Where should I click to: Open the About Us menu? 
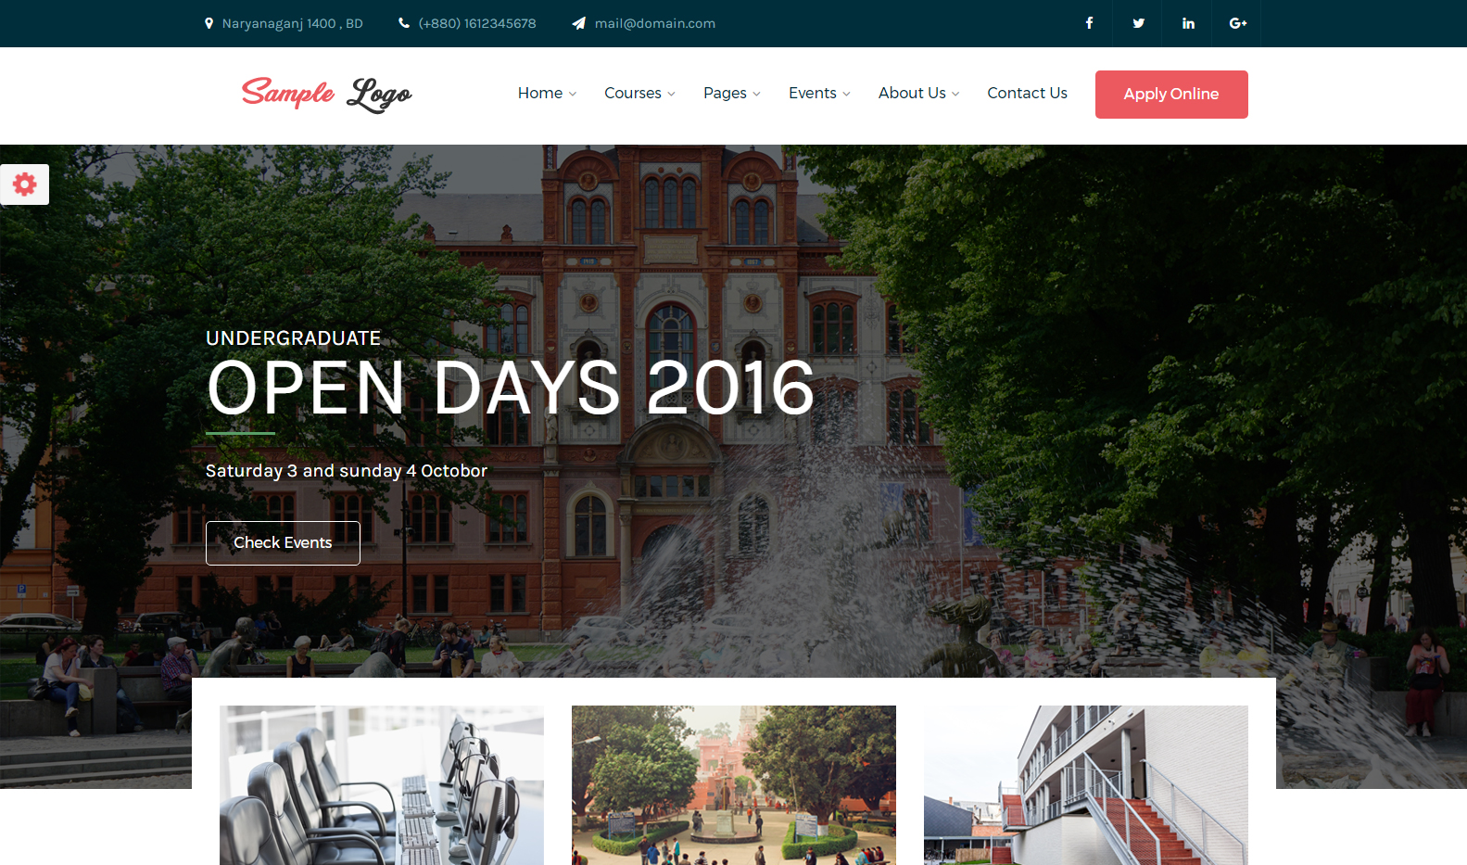point(918,93)
